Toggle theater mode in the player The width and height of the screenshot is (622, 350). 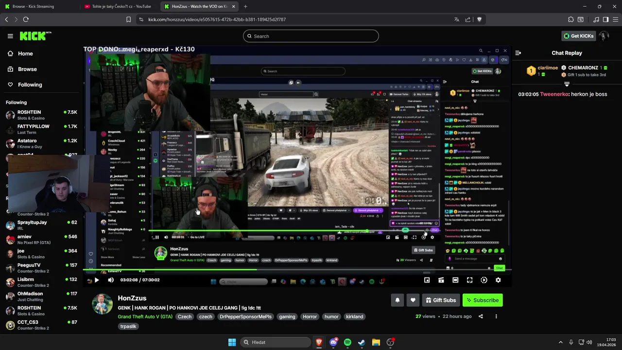455,280
